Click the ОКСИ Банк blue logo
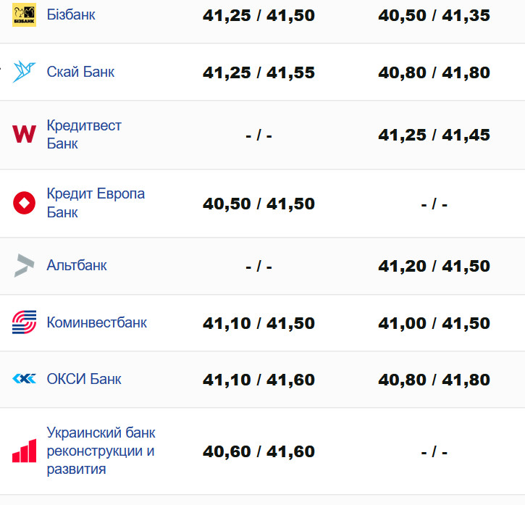The width and height of the screenshot is (525, 505). (x=24, y=379)
